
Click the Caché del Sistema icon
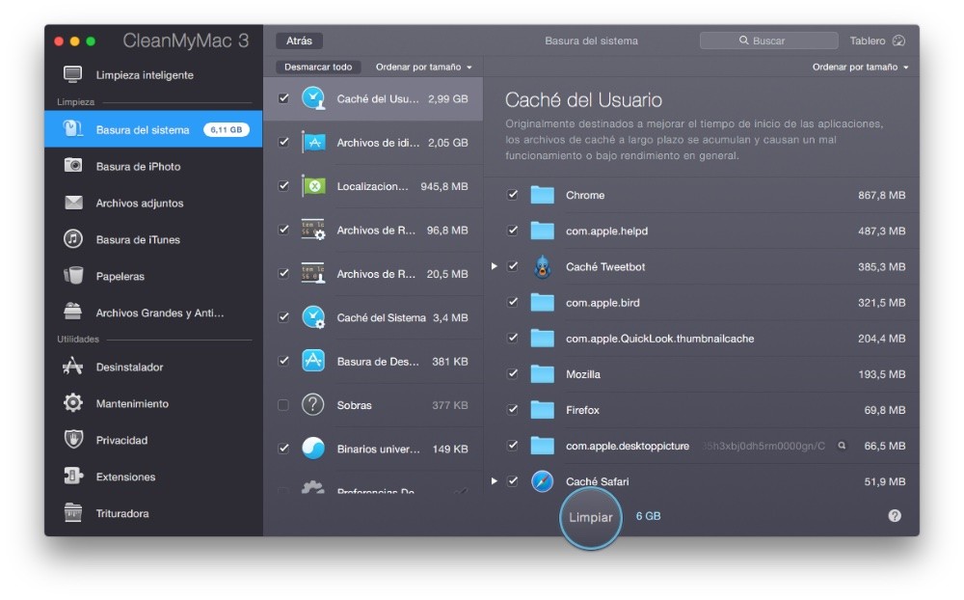313,317
